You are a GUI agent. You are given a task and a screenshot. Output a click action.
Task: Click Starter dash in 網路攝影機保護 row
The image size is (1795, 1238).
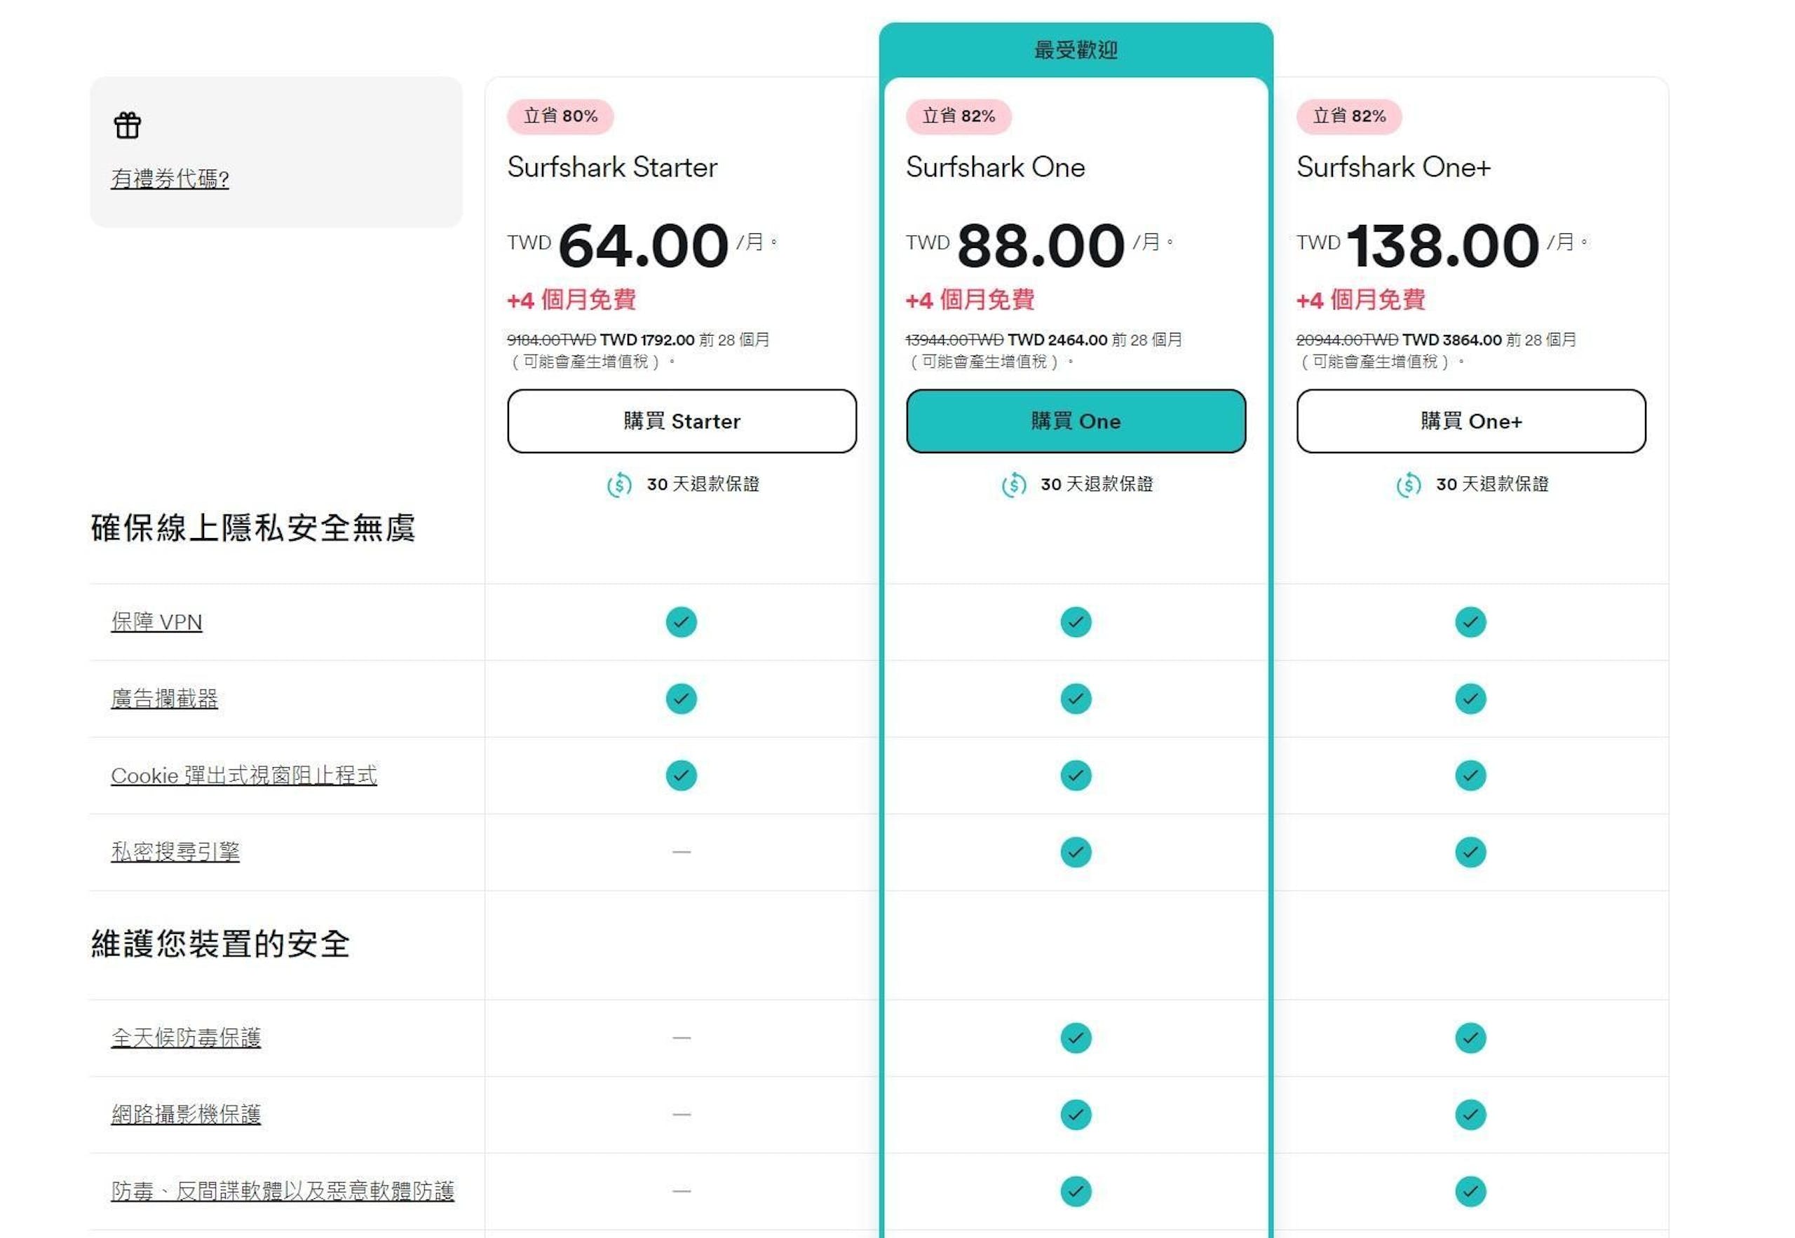click(681, 1115)
